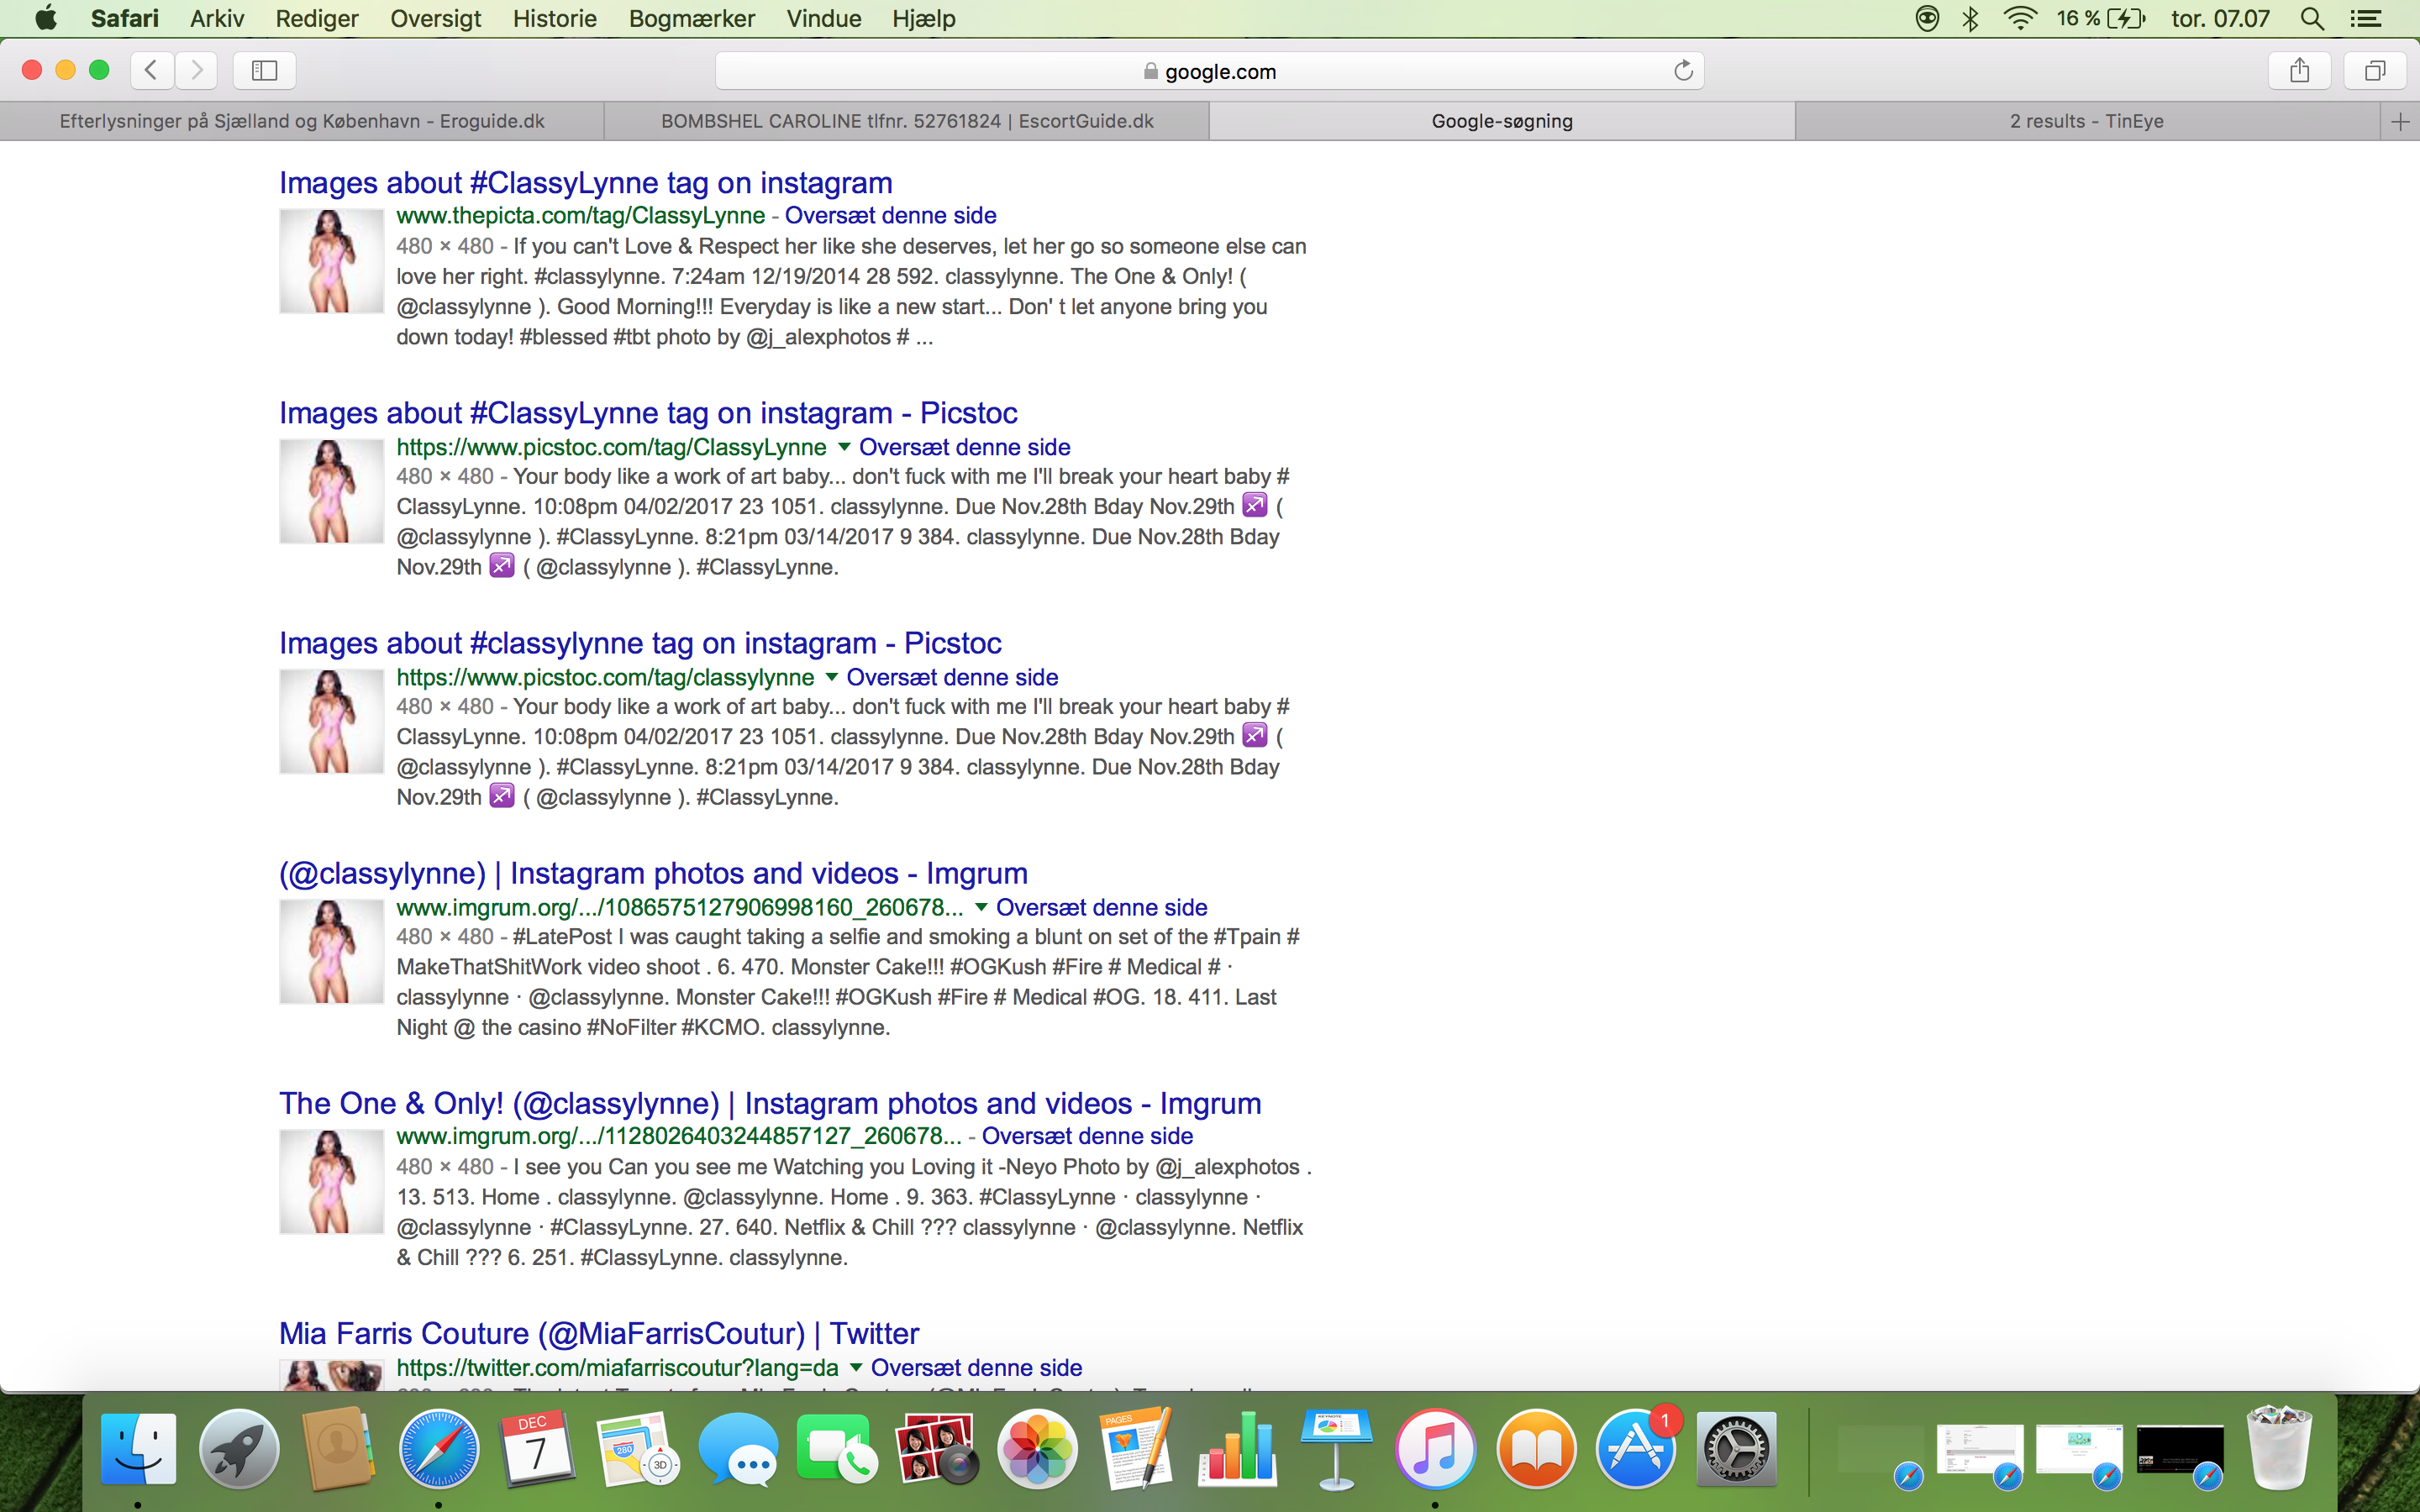Viewport: 2420px width, 1512px height.
Task: Open the Bogmærker menu
Action: [691, 18]
